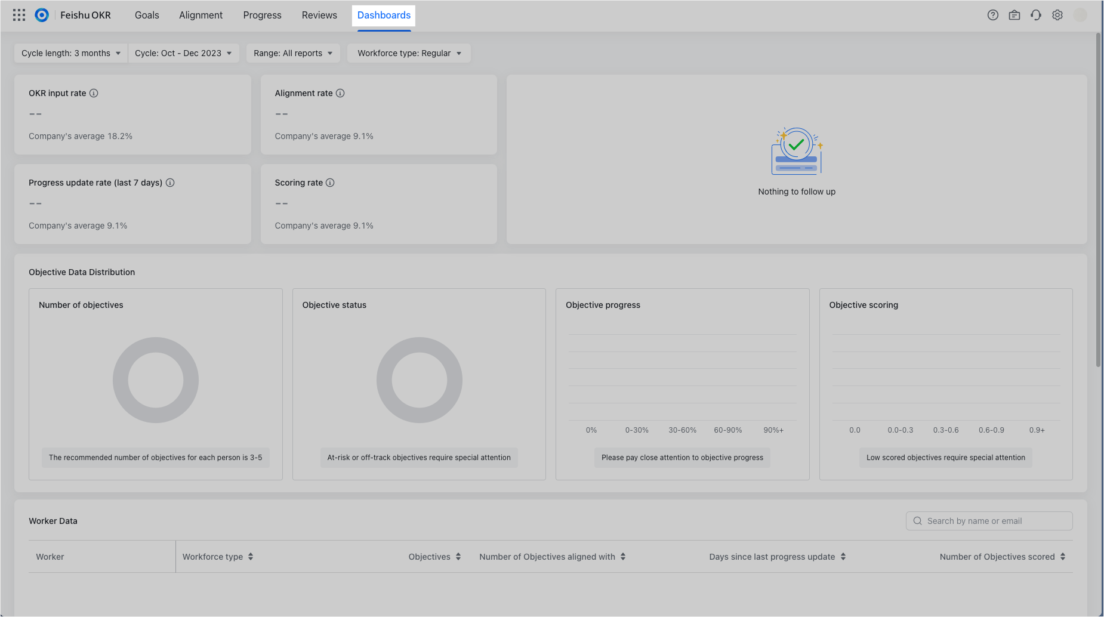Select the Dashboards tab
1104x617 pixels.
[x=384, y=16]
